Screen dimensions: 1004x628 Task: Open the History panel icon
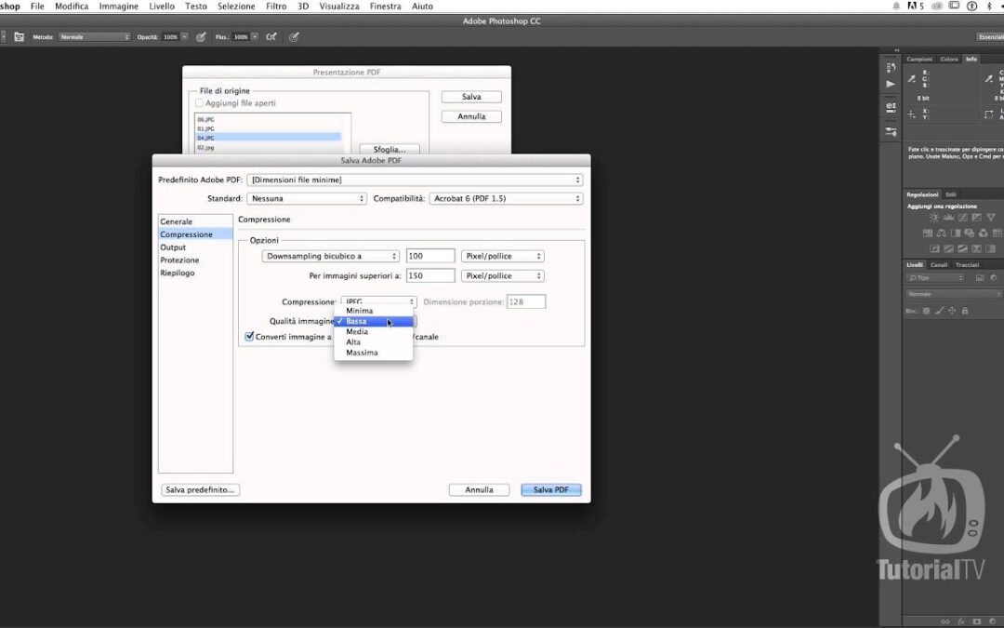coord(891,67)
